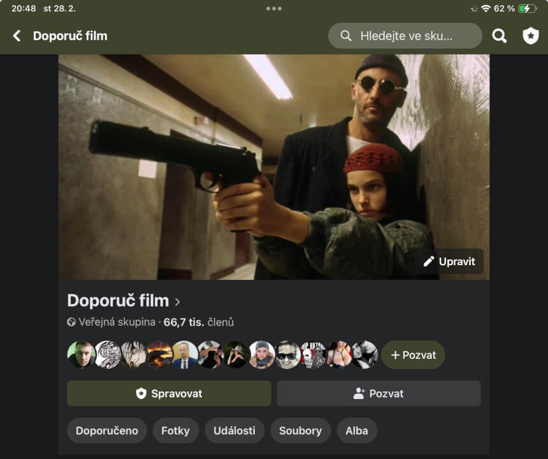Click the globe icon beside Veřejná skupina
This screenshot has height=459, width=548.
coord(71,323)
